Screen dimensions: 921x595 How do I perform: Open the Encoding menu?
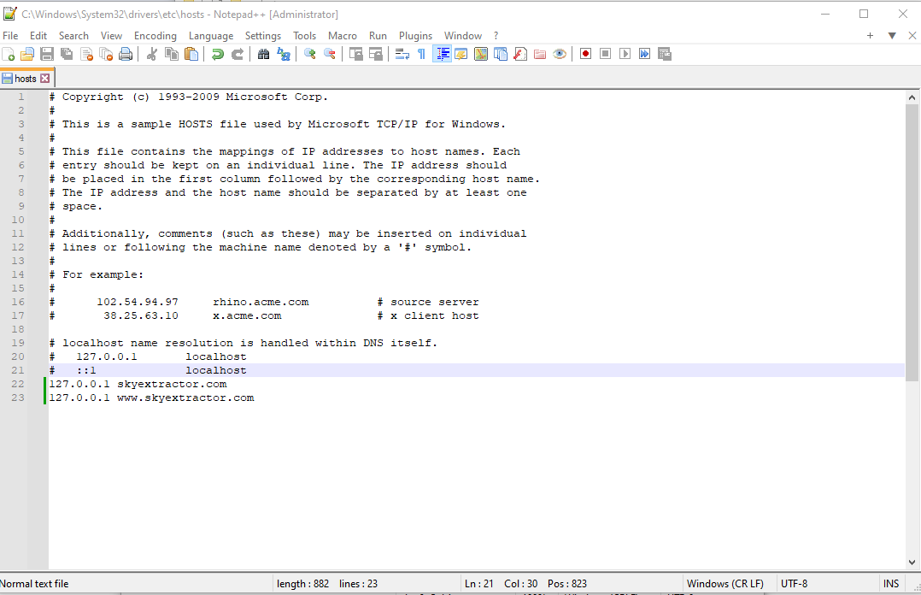click(155, 36)
